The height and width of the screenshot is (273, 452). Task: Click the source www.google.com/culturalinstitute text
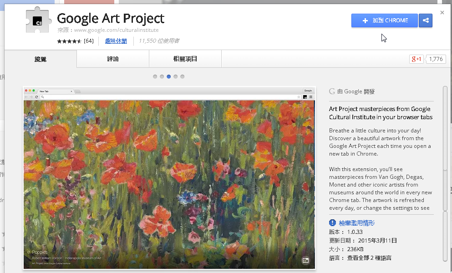point(116,30)
